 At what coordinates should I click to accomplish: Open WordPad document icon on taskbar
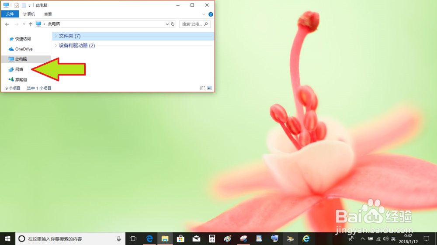point(259,238)
